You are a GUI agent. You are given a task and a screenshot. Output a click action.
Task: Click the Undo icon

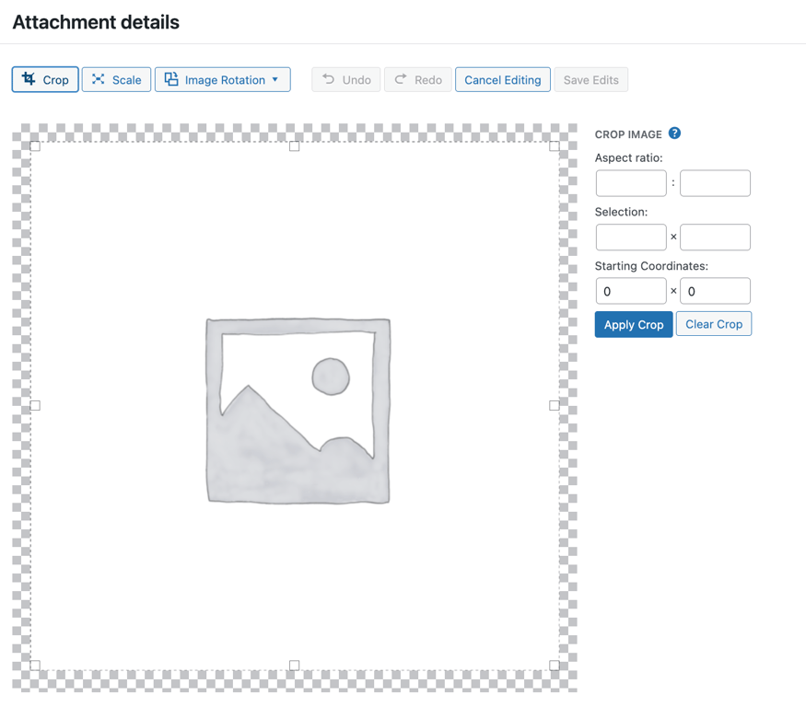tap(330, 79)
